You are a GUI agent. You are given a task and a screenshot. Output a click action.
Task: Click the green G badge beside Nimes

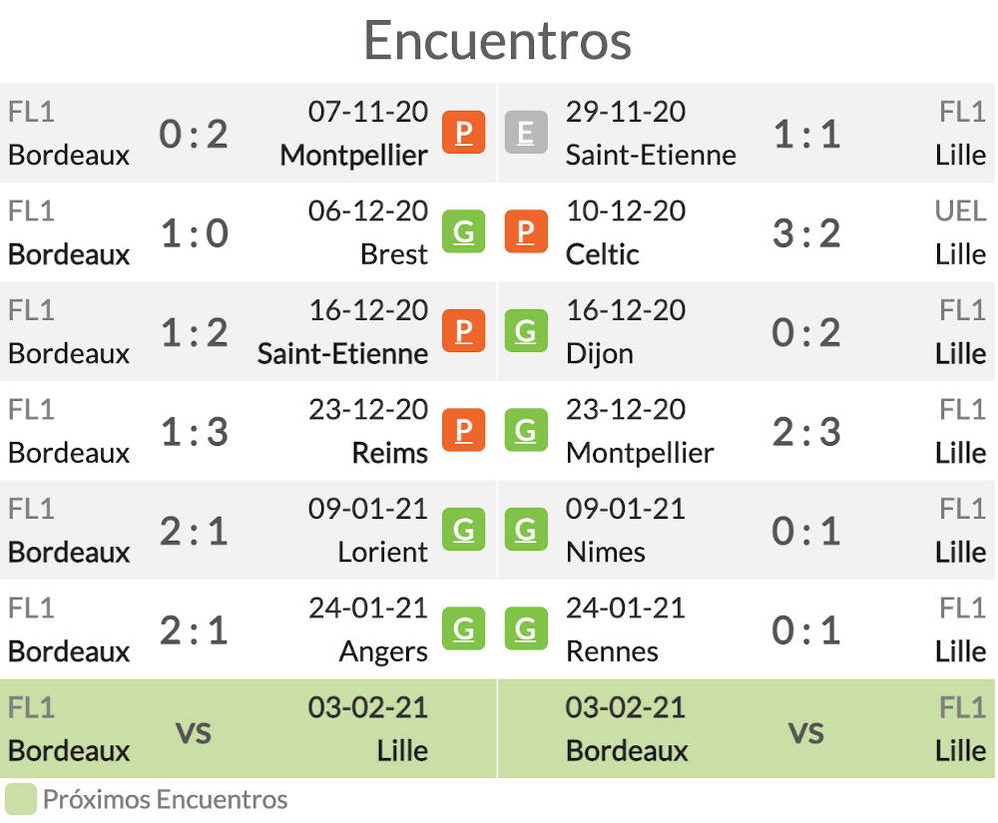pos(526,529)
